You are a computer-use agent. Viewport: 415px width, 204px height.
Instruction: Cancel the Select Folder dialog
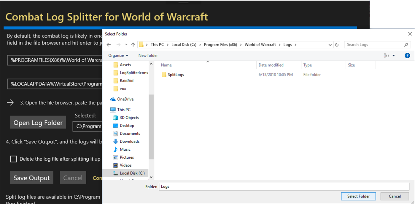(395, 196)
